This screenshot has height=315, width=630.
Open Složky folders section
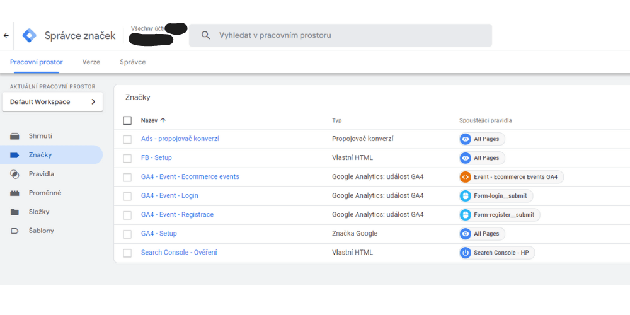(x=38, y=212)
